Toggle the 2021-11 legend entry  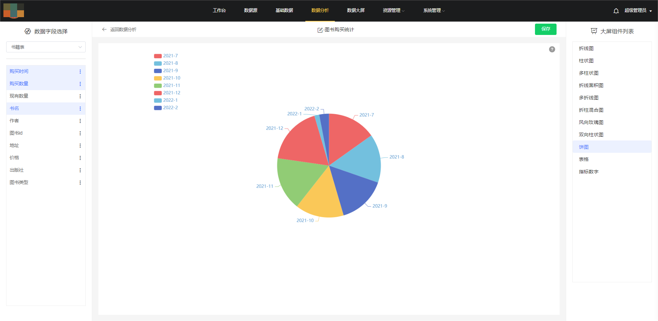(167, 85)
